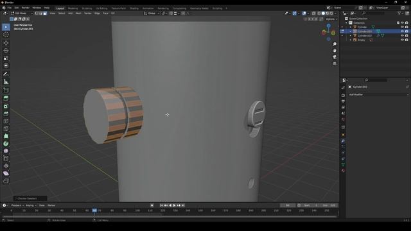
Task: Toggle camera view icon in viewport
Action: (335, 57)
